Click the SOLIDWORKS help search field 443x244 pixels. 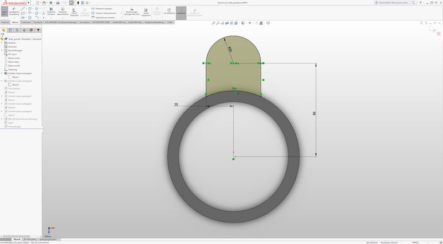click(393, 3)
